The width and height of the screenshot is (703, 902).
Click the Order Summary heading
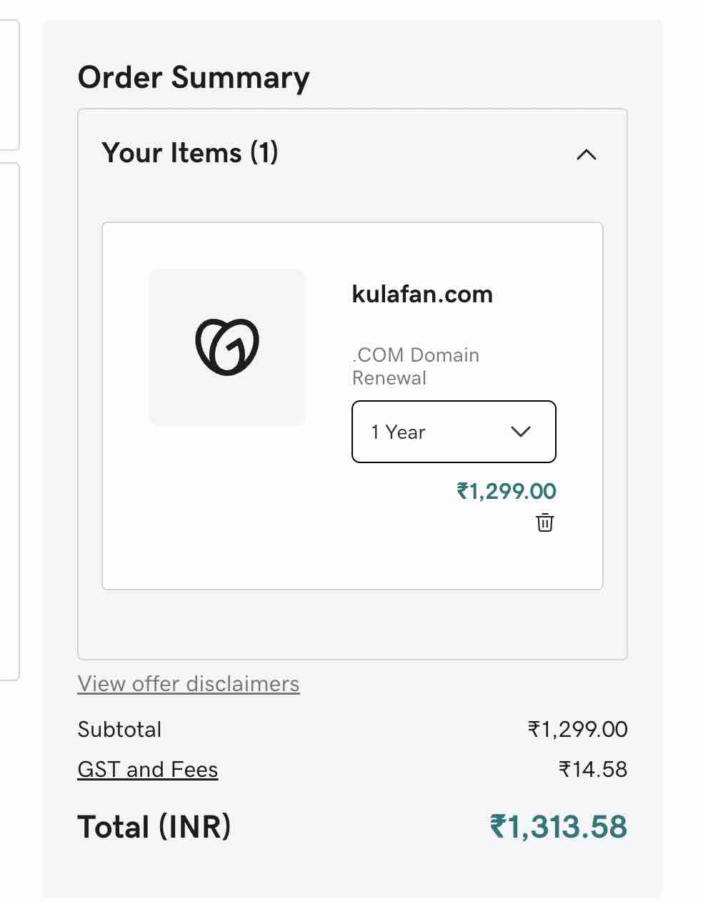click(194, 77)
